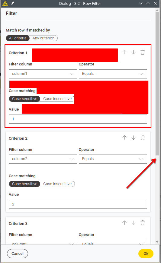This screenshot has width=161, height=263.
Task: Click the pin icon in title bar
Action: pos(12,3)
